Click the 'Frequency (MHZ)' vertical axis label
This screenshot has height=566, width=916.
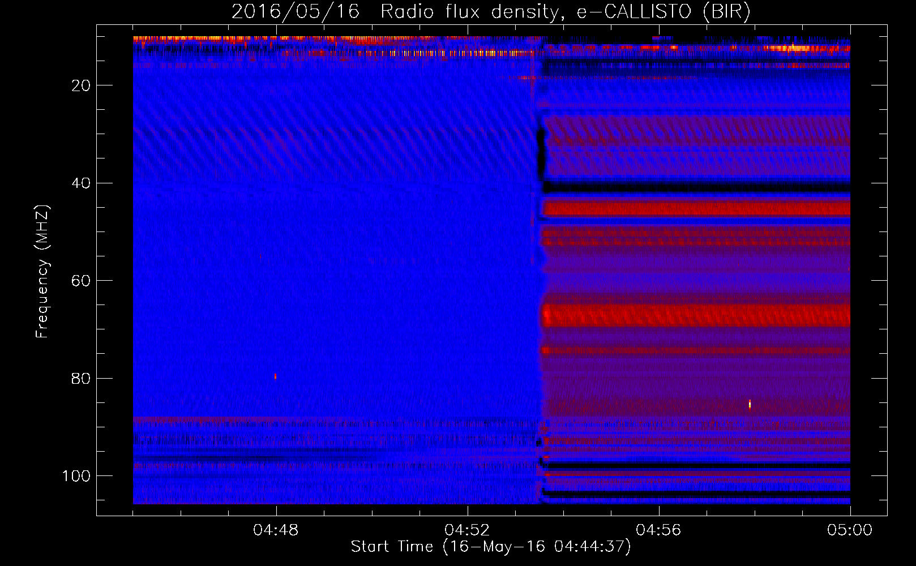(42, 271)
